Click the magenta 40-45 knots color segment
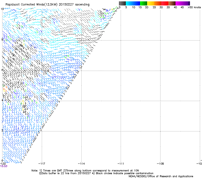The image size is (202, 178). tap(179, 3)
